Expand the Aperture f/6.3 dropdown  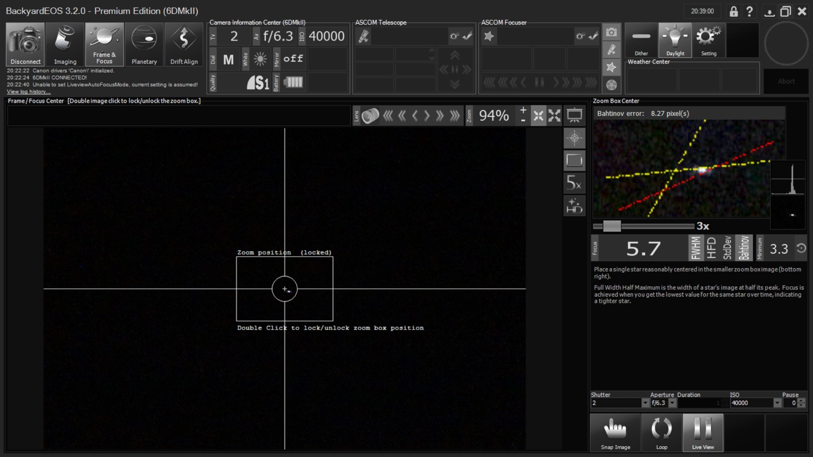click(672, 403)
